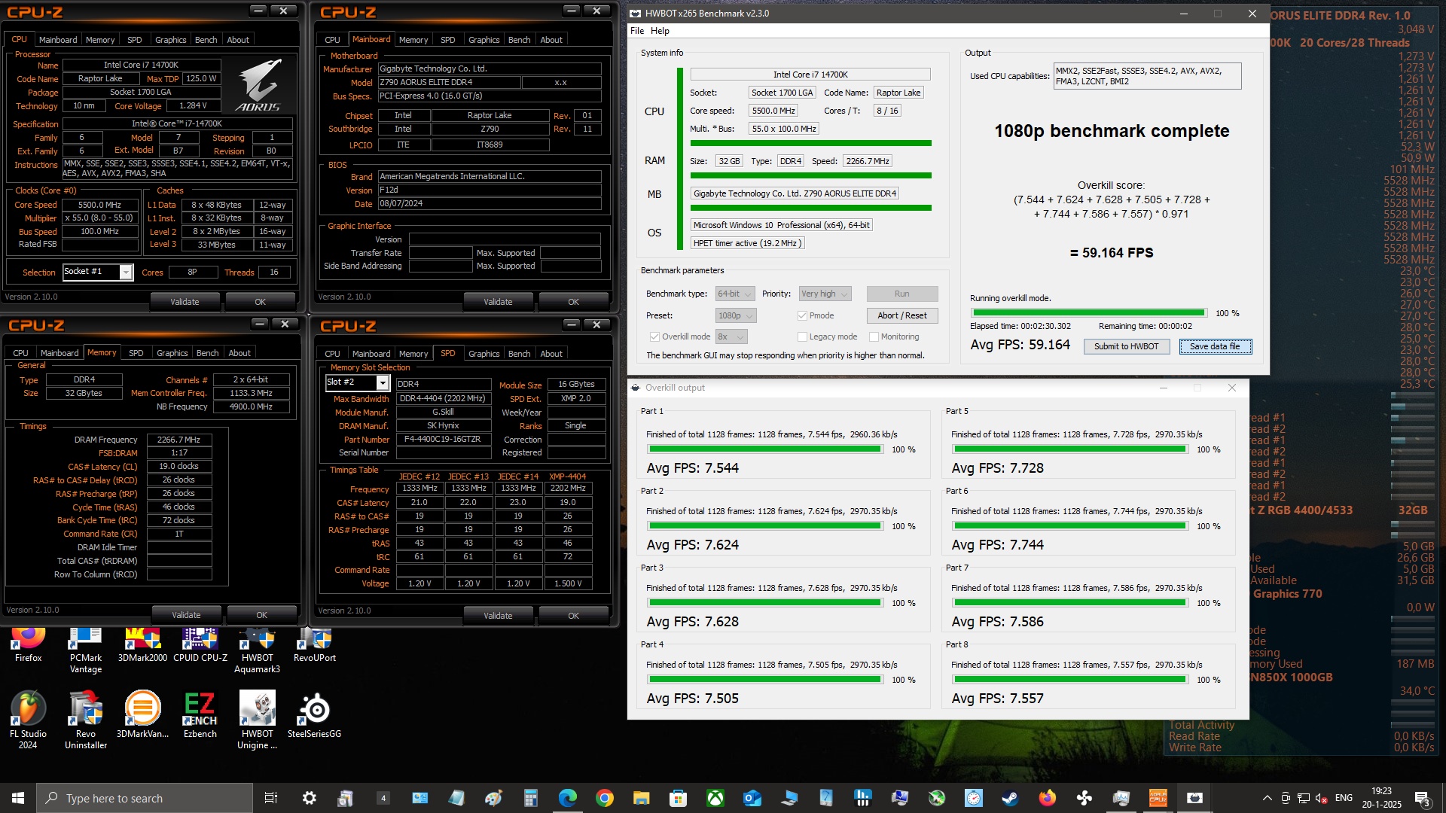Switch to About tab in CPU-Z SPD window

[x=551, y=354]
